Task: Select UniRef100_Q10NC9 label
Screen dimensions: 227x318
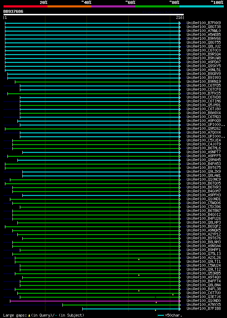Action: 204,180
